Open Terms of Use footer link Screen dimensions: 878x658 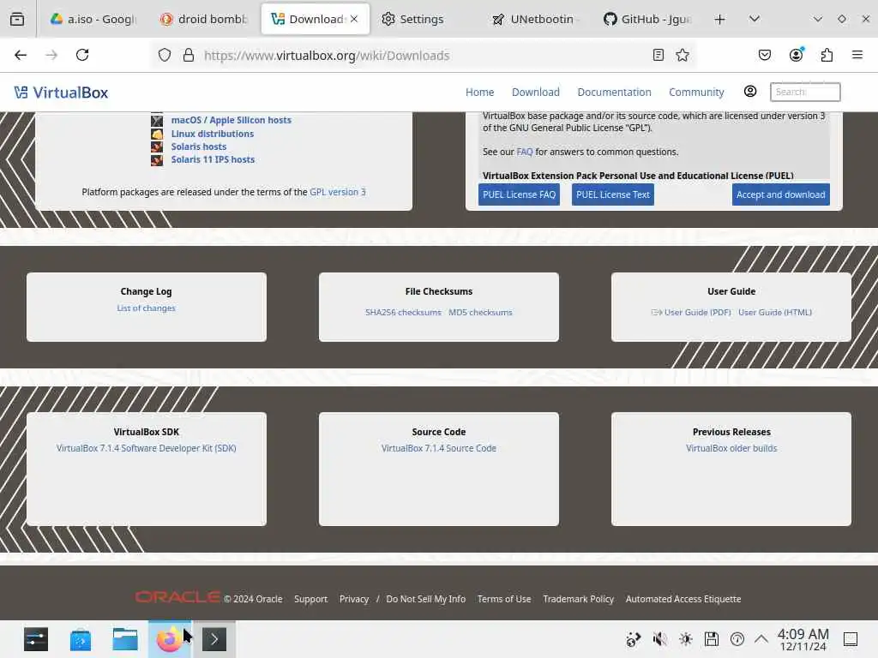pos(504,599)
